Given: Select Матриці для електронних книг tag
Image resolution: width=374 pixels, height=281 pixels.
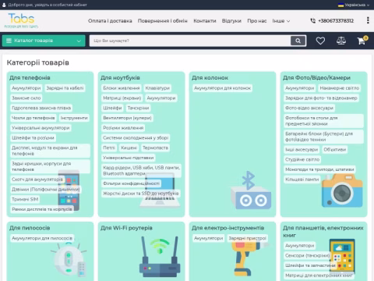Looking at the screenshot, I should tap(319, 276).
